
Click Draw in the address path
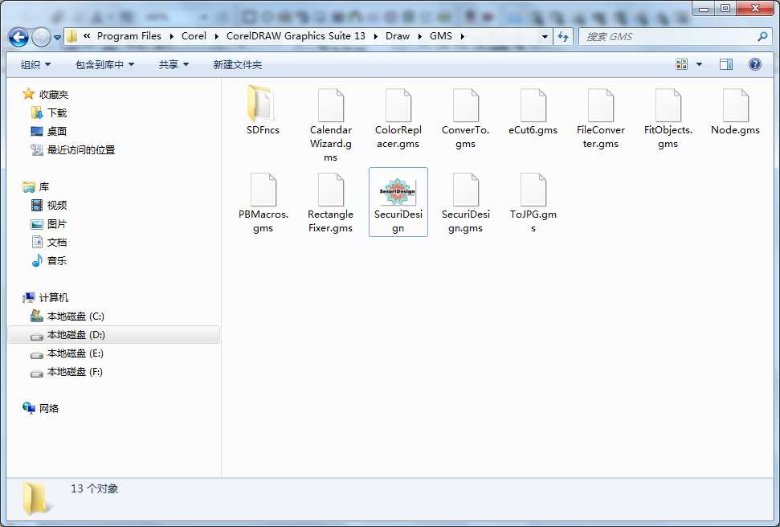point(398,36)
